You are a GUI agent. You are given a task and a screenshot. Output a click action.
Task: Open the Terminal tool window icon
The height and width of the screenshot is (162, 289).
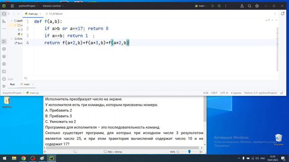4,72
